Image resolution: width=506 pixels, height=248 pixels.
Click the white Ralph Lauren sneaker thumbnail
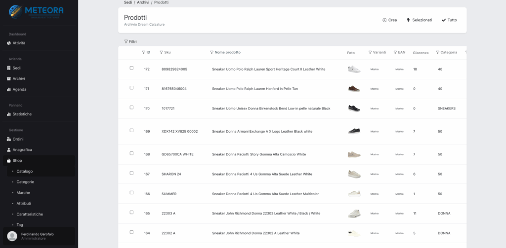(354, 69)
